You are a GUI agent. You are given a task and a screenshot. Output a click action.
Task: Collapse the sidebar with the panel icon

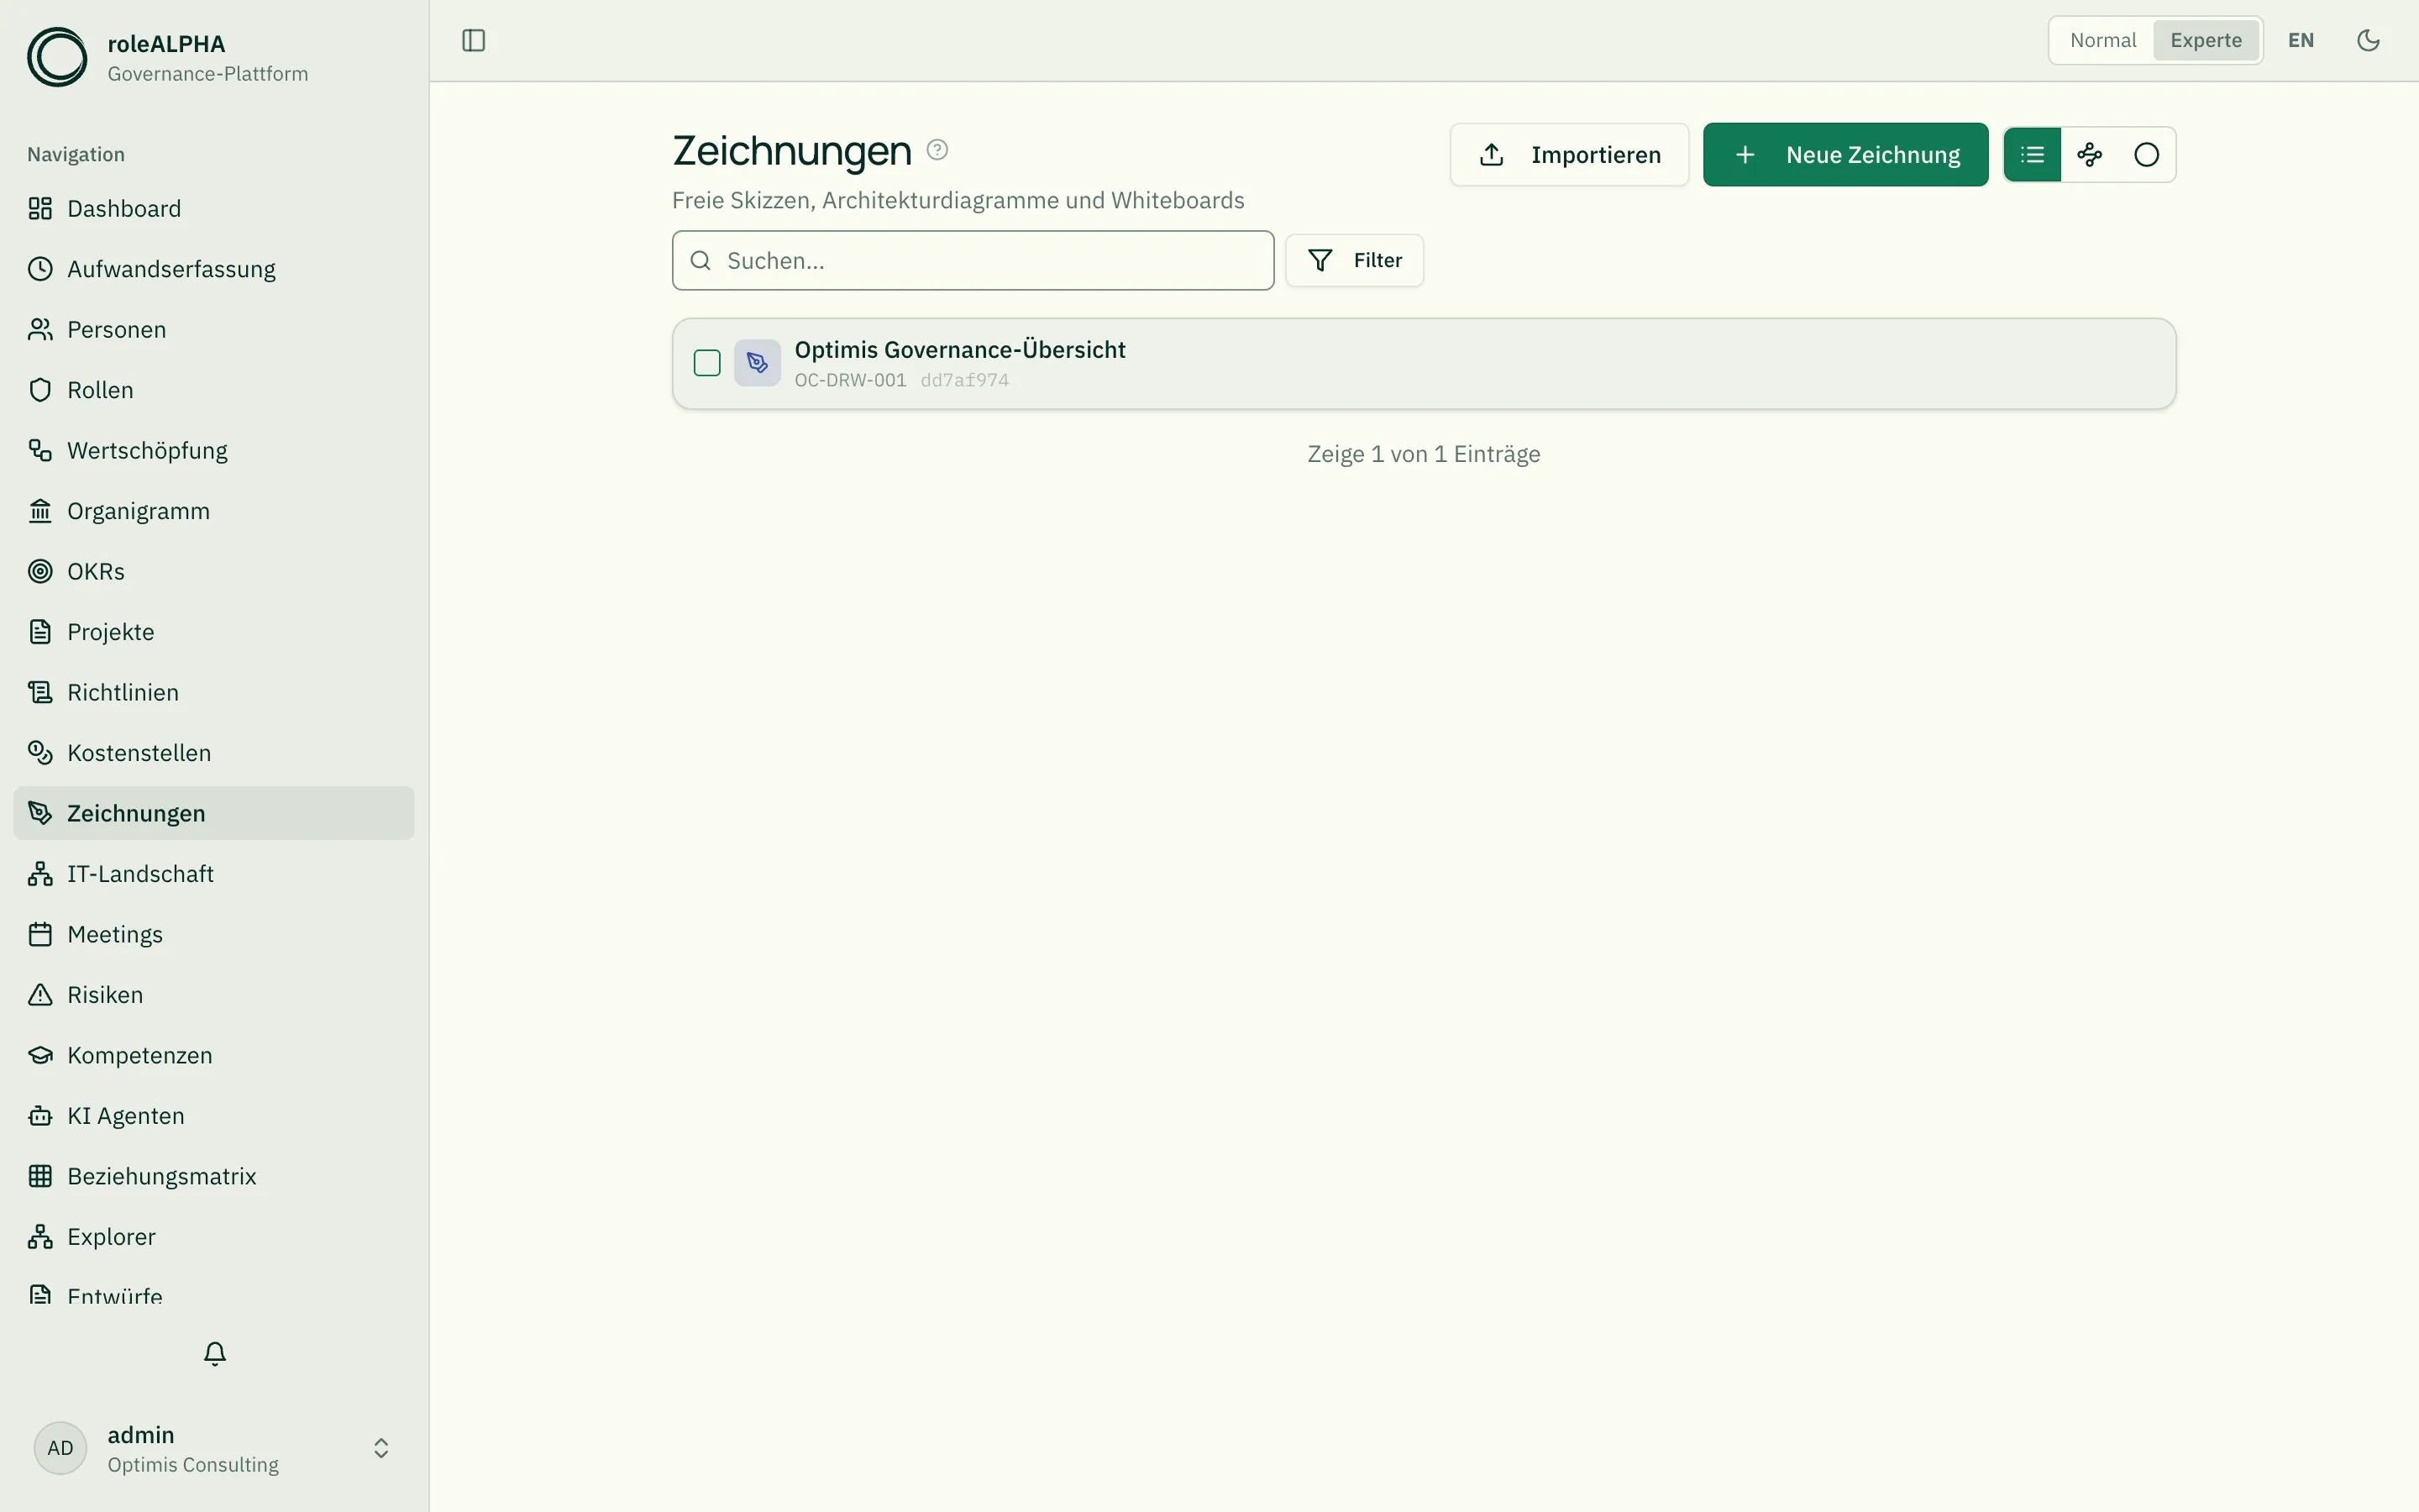pyautogui.click(x=474, y=40)
